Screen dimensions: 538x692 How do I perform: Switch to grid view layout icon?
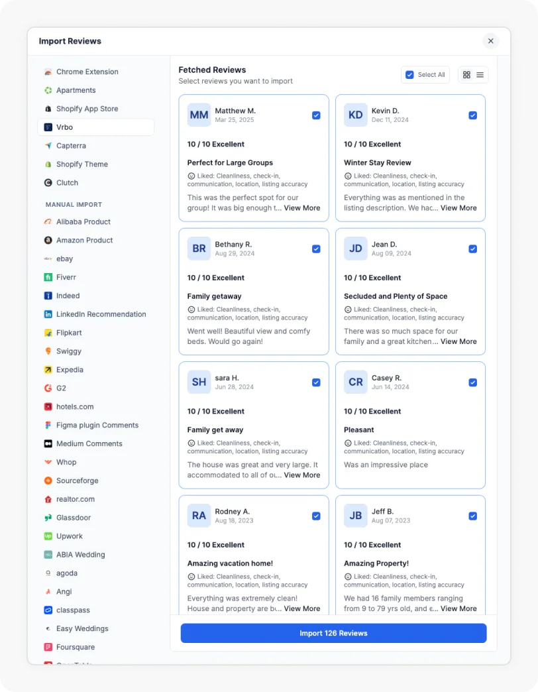coord(466,75)
